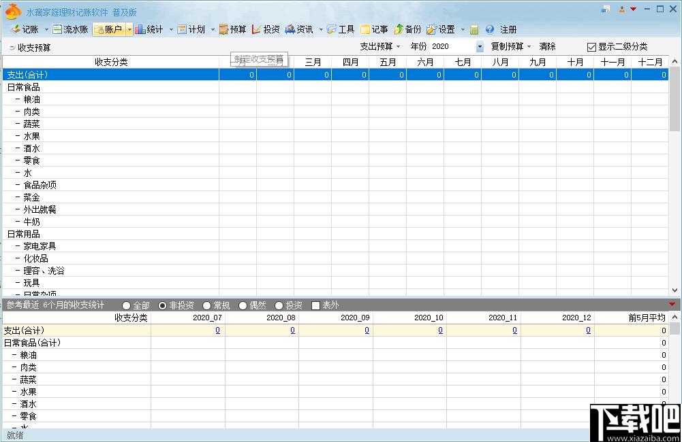The width and height of the screenshot is (682, 442).
Task: Expand the 资讯 dropdown arrow
Action: pyautogui.click(x=321, y=29)
